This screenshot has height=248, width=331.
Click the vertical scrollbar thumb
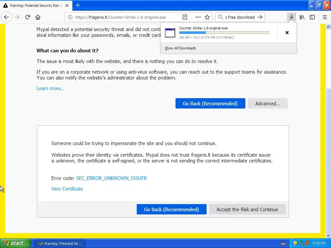coord(328,160)
